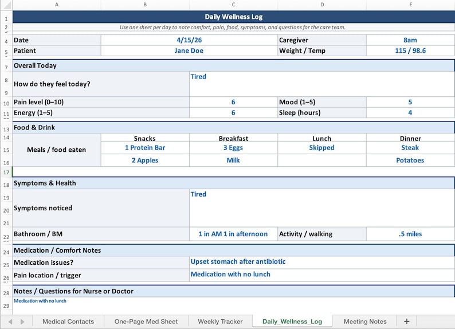The height and width of the screenshot is (329, 455).
Task: Click the Medication / Comfort Notes header
Action: point(234,250)
